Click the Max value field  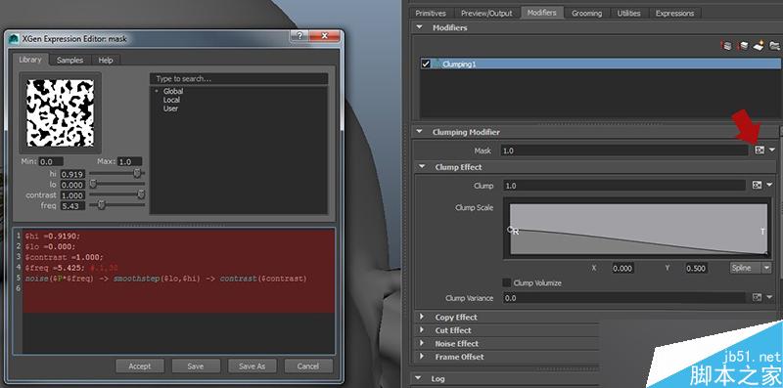(x=130, y=161)
